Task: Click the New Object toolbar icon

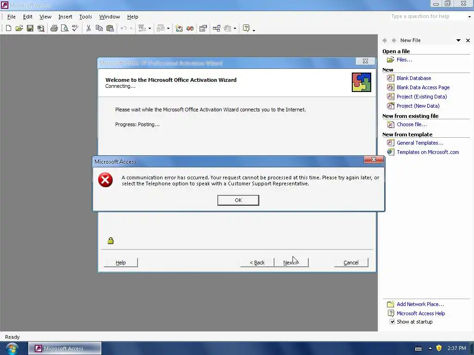Action: coord(227,28)
